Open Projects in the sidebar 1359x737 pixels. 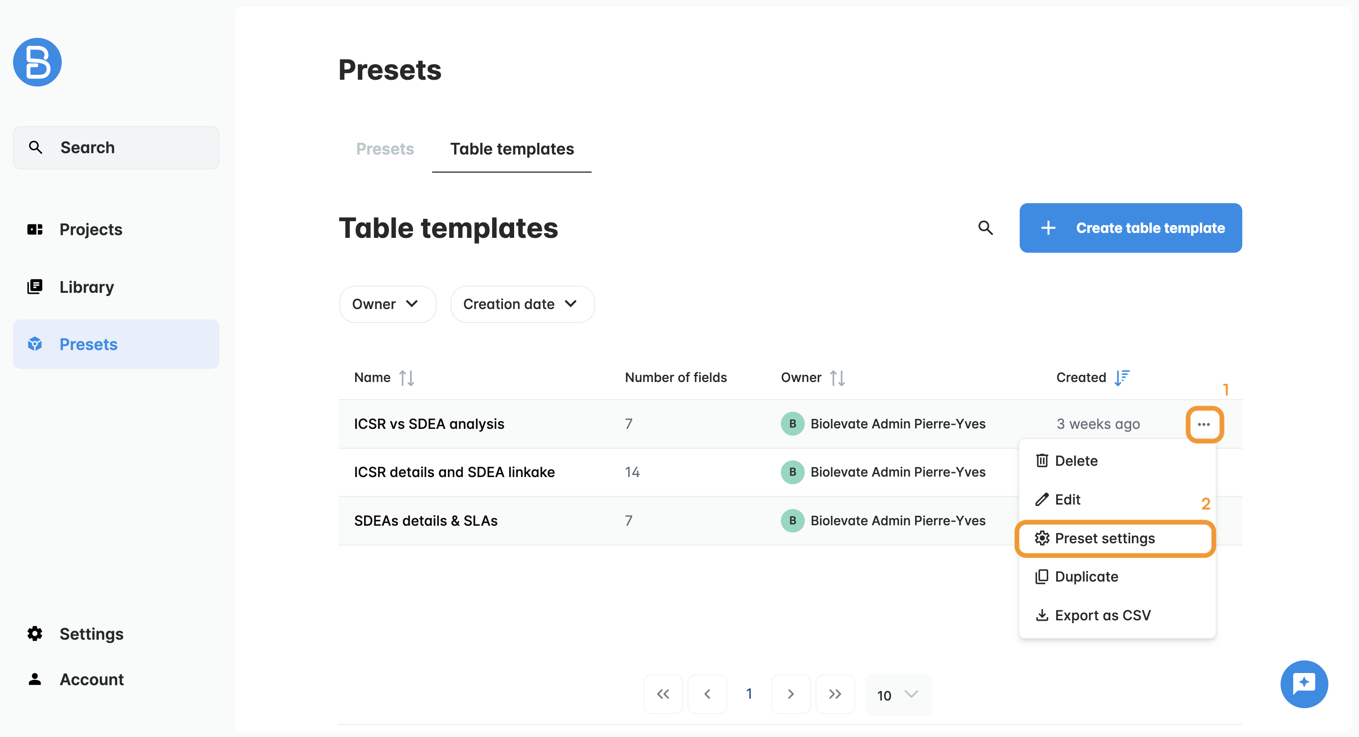pos(91,229)
